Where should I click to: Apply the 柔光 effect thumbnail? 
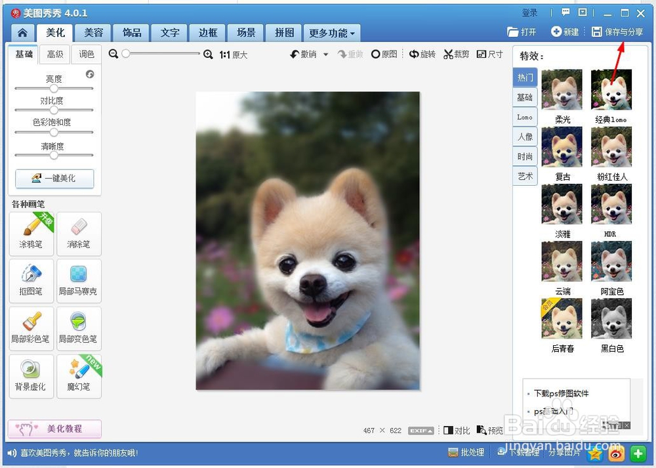562,89
